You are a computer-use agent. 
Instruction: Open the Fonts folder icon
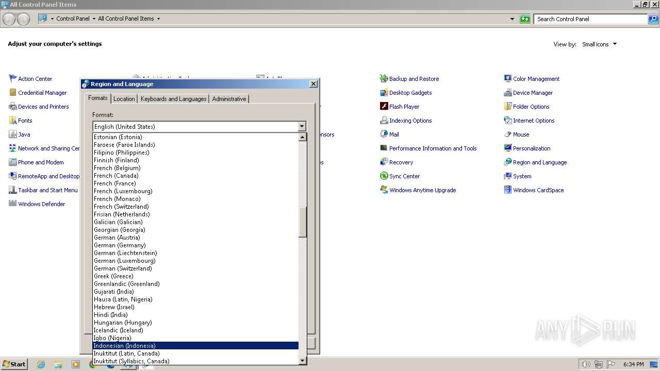(x=13, y=121)
